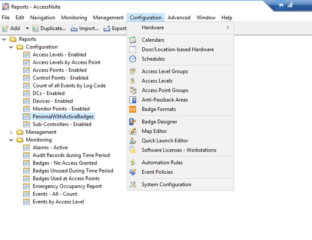Select Badges Unused During Time Period
The width and height of the screenshot is (312, 240).
(x=73, y=171)
